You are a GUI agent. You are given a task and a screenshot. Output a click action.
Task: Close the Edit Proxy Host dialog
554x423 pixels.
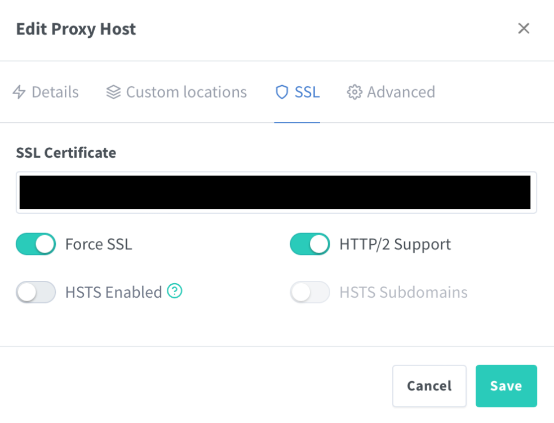[524, 28]
